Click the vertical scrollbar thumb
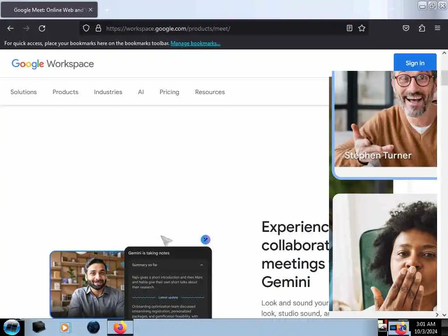 click(444, 78)
